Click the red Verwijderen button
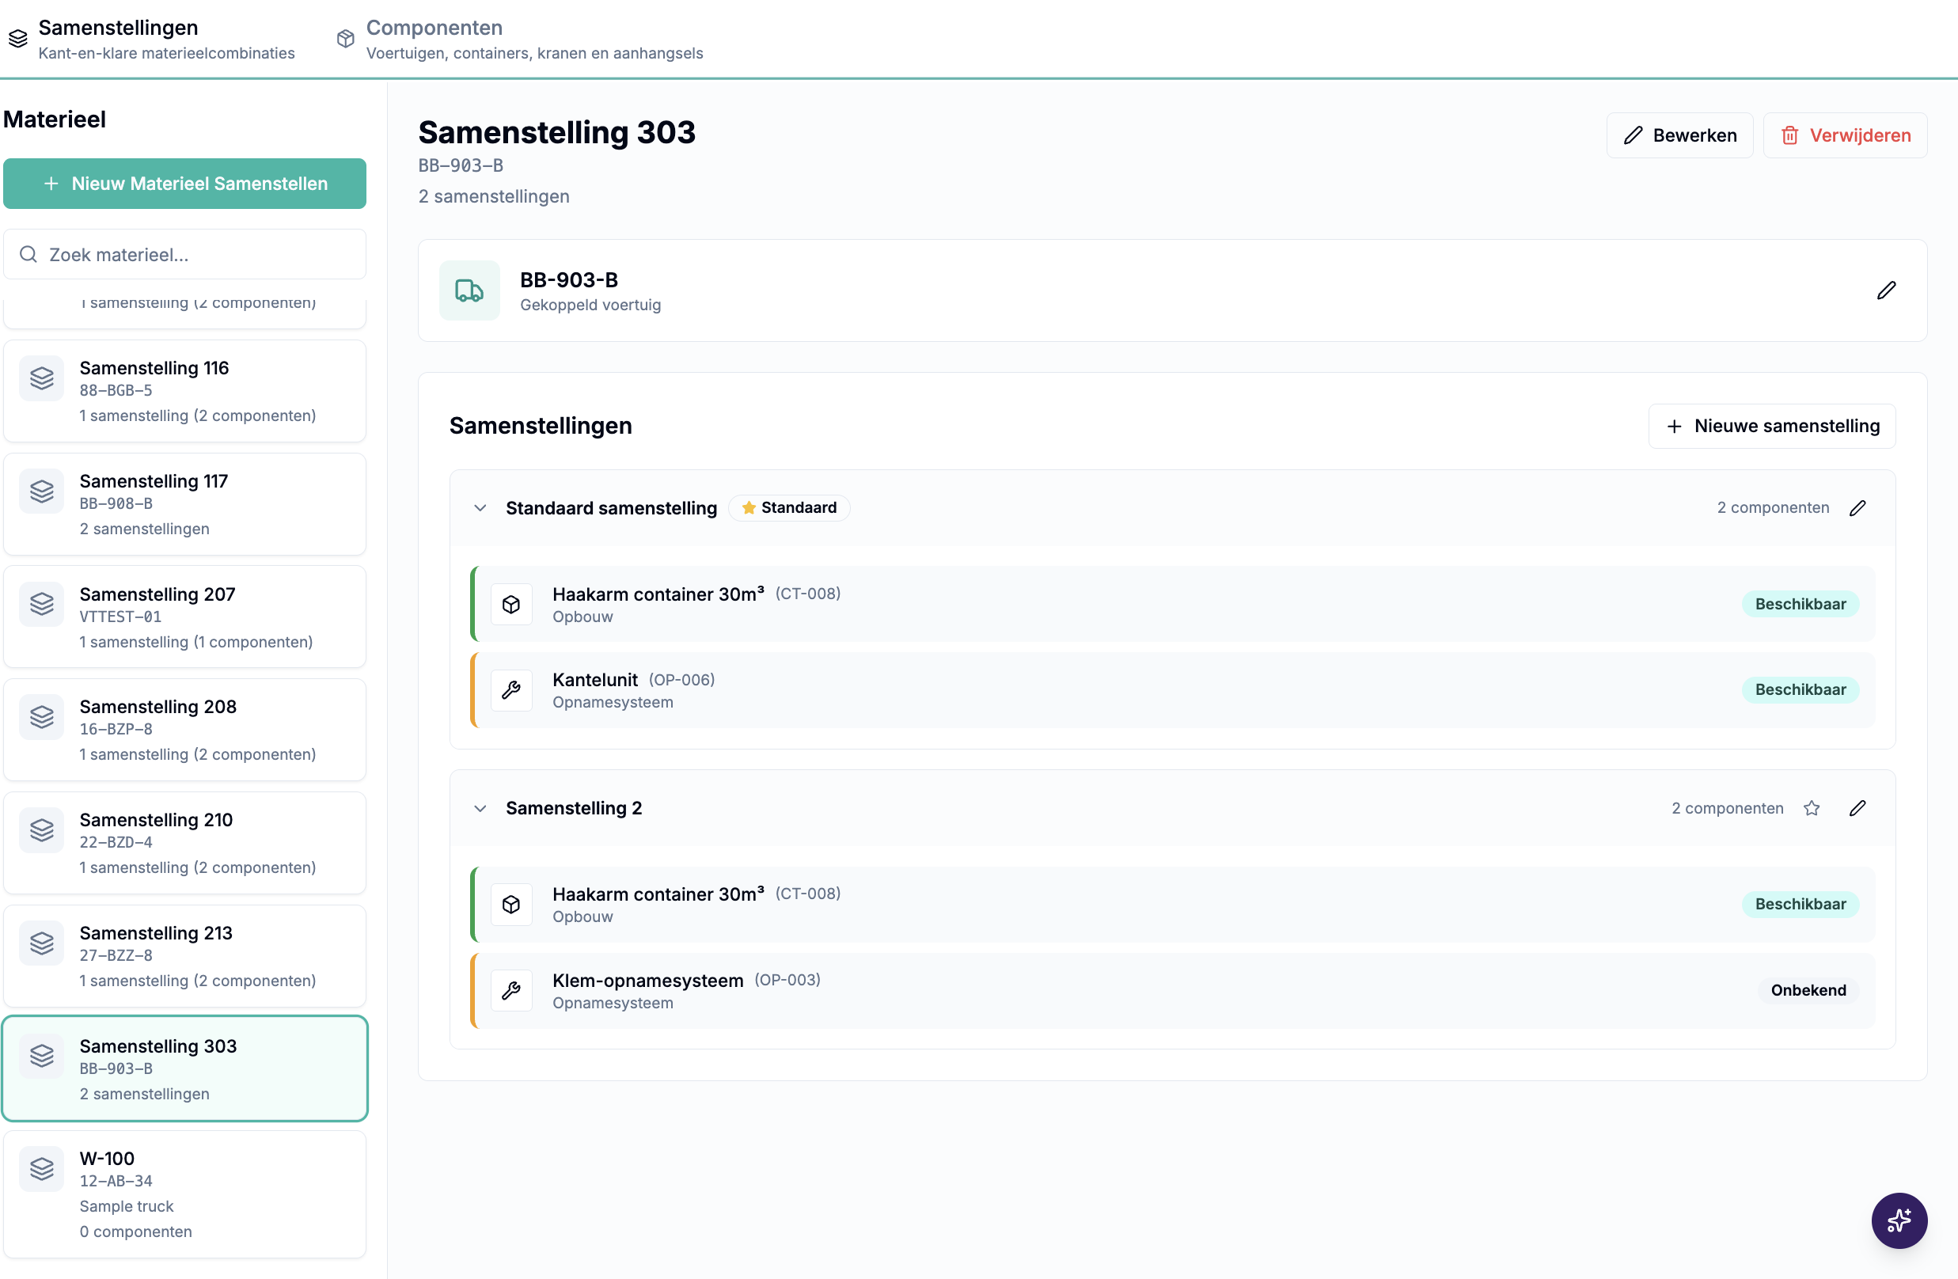 pyautogui.click(x=1845, y=135)
